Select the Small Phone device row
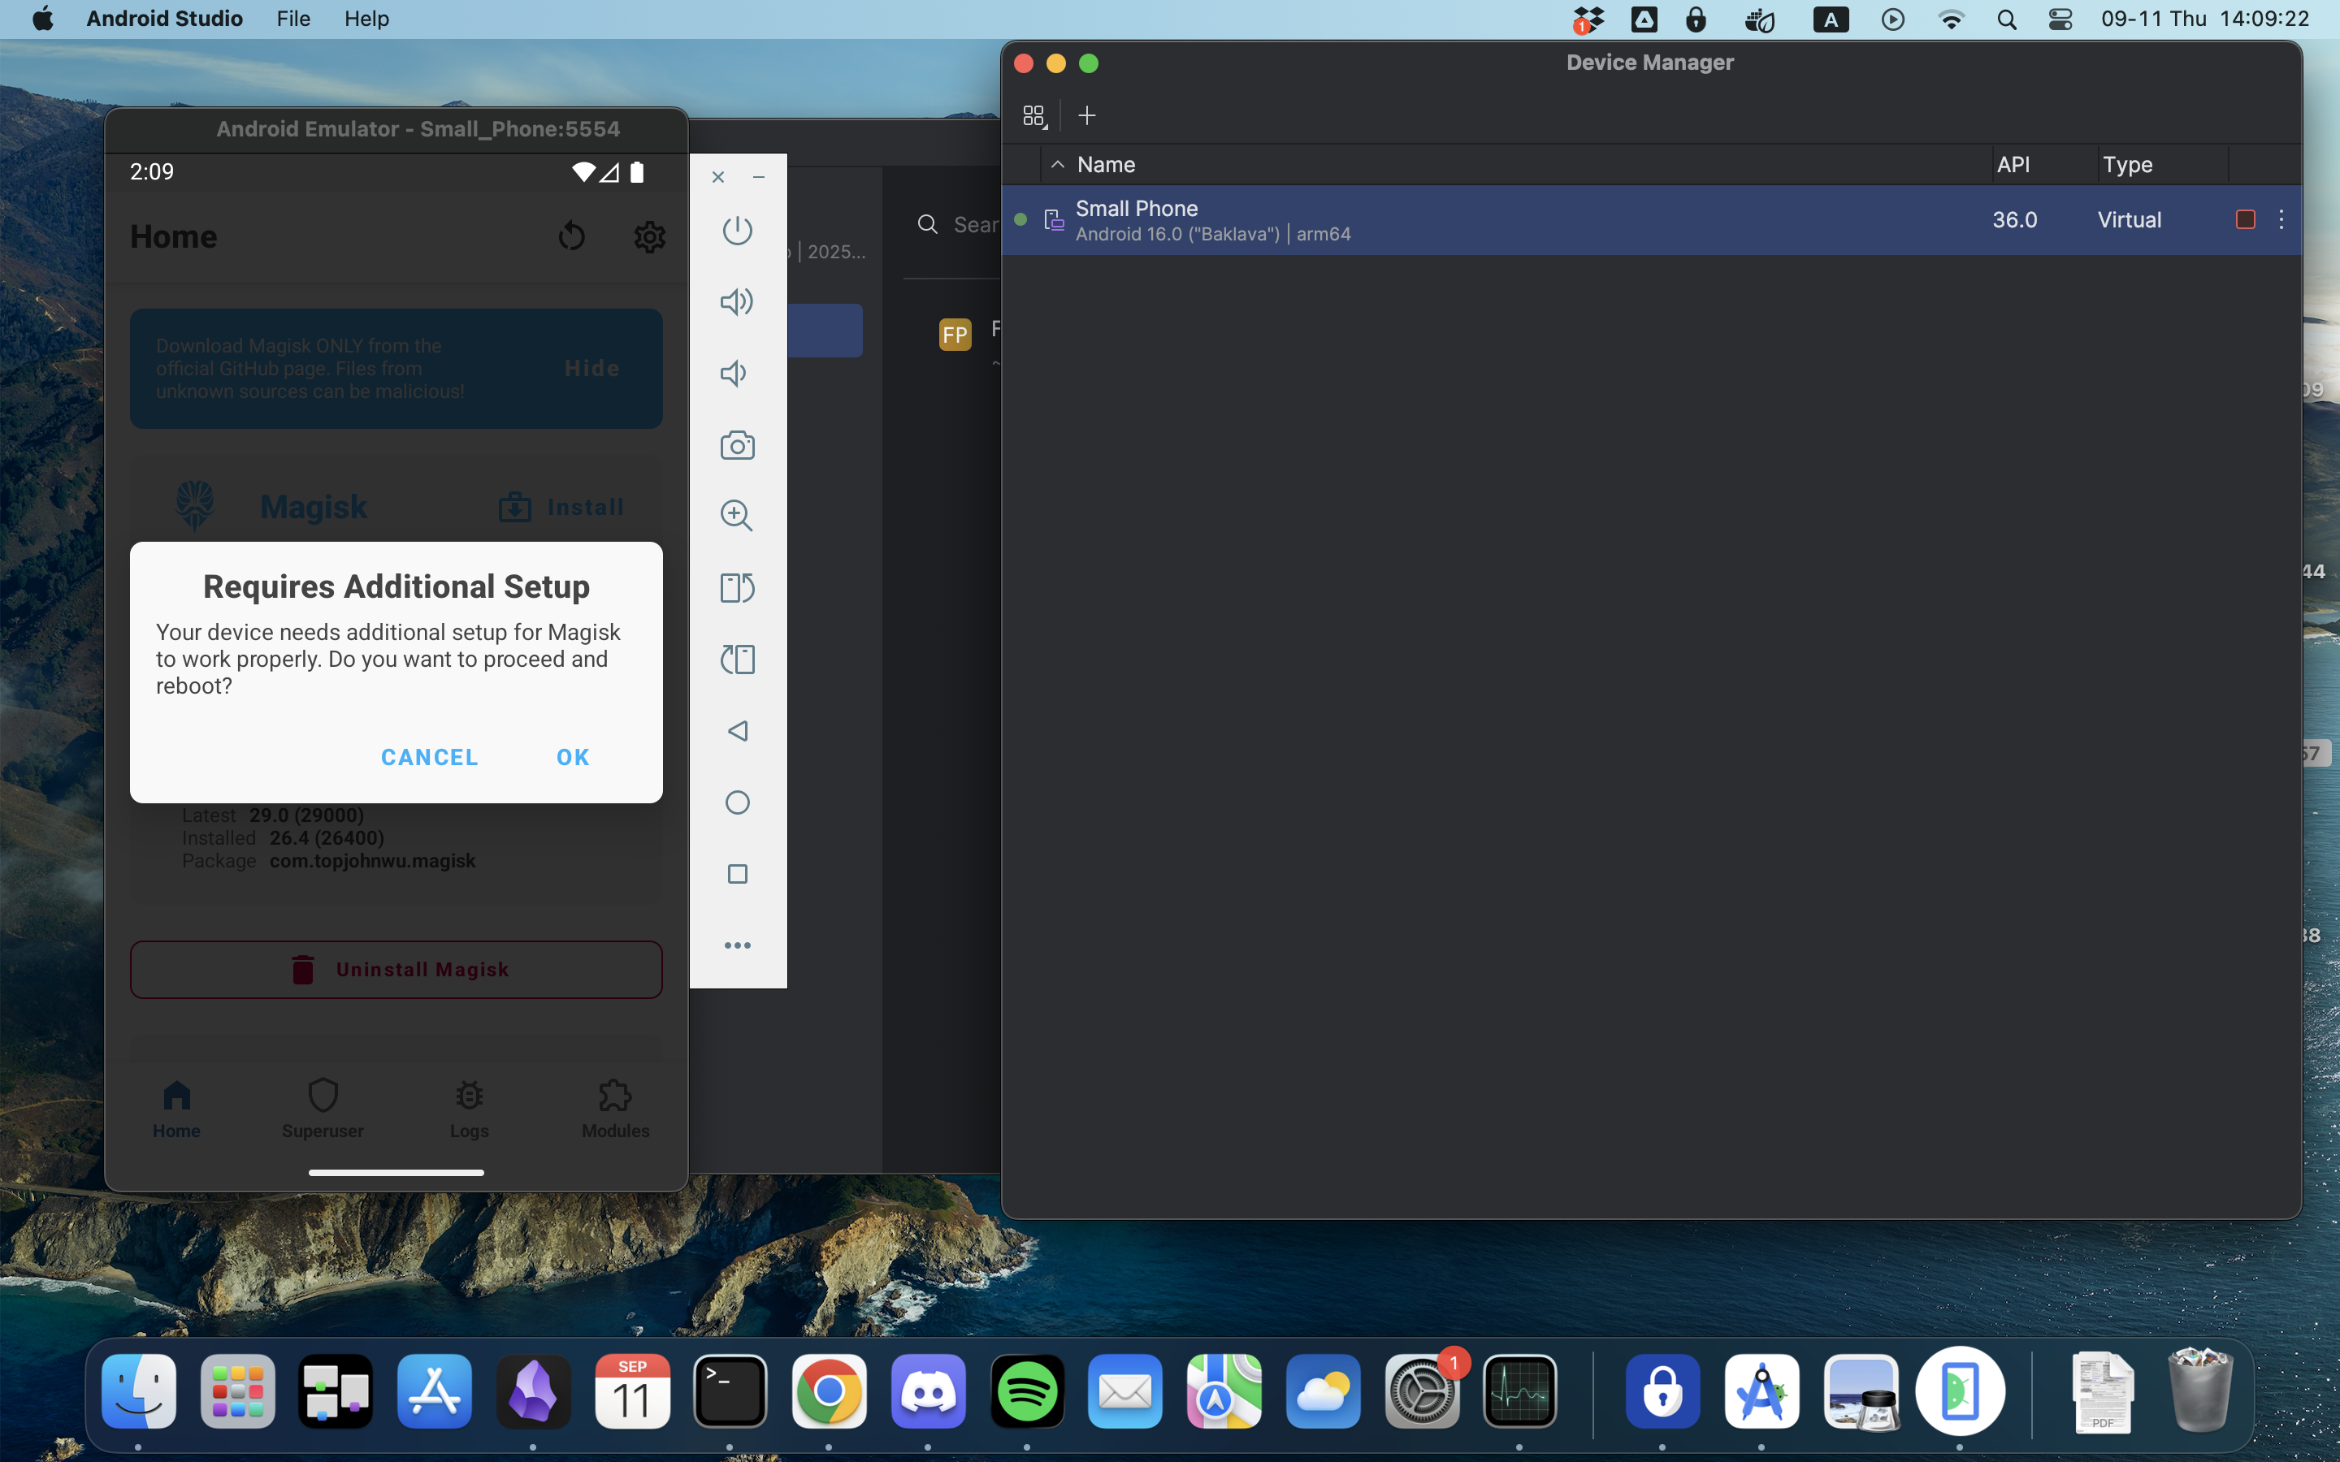This screenshot has width=2340, height=1462. coord(1650,220)
